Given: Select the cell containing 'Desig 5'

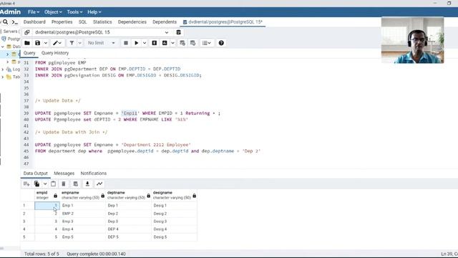Looking at the screenshot, I should coord(175,237).
